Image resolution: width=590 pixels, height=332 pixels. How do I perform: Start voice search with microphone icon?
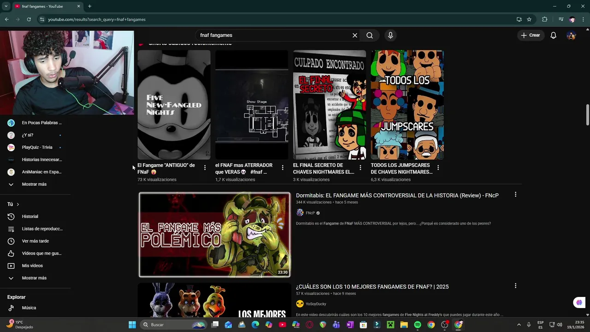tap(390, 36)
